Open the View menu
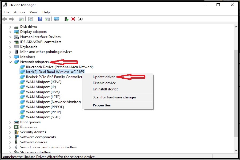 pyautogui.click(x=33, y=12)
